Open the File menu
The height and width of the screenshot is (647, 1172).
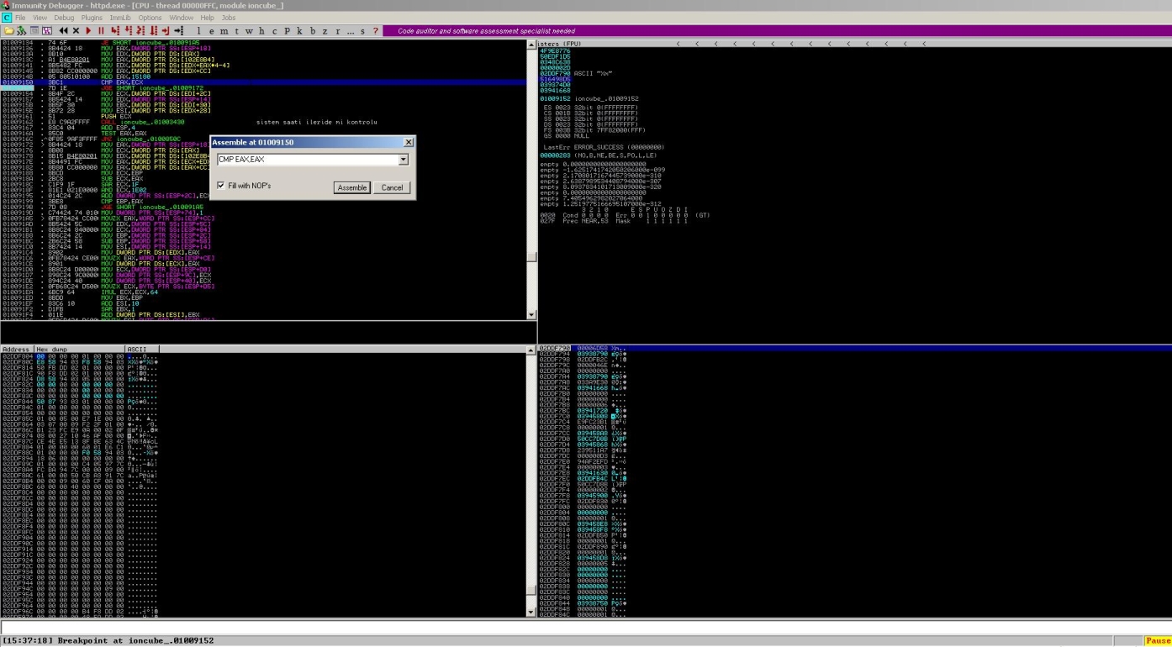(x=20, y=18)
